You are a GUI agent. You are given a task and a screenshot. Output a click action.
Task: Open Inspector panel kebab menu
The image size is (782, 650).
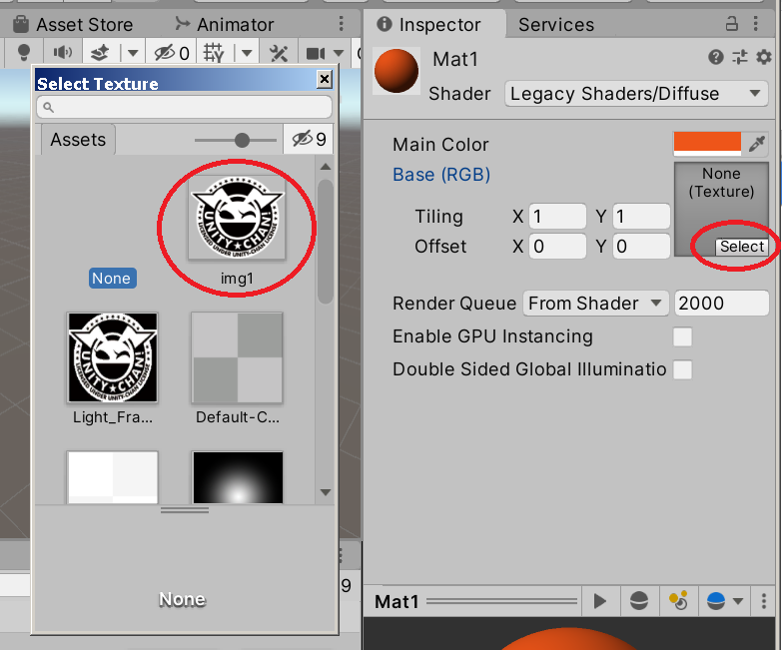pos(756,23)
